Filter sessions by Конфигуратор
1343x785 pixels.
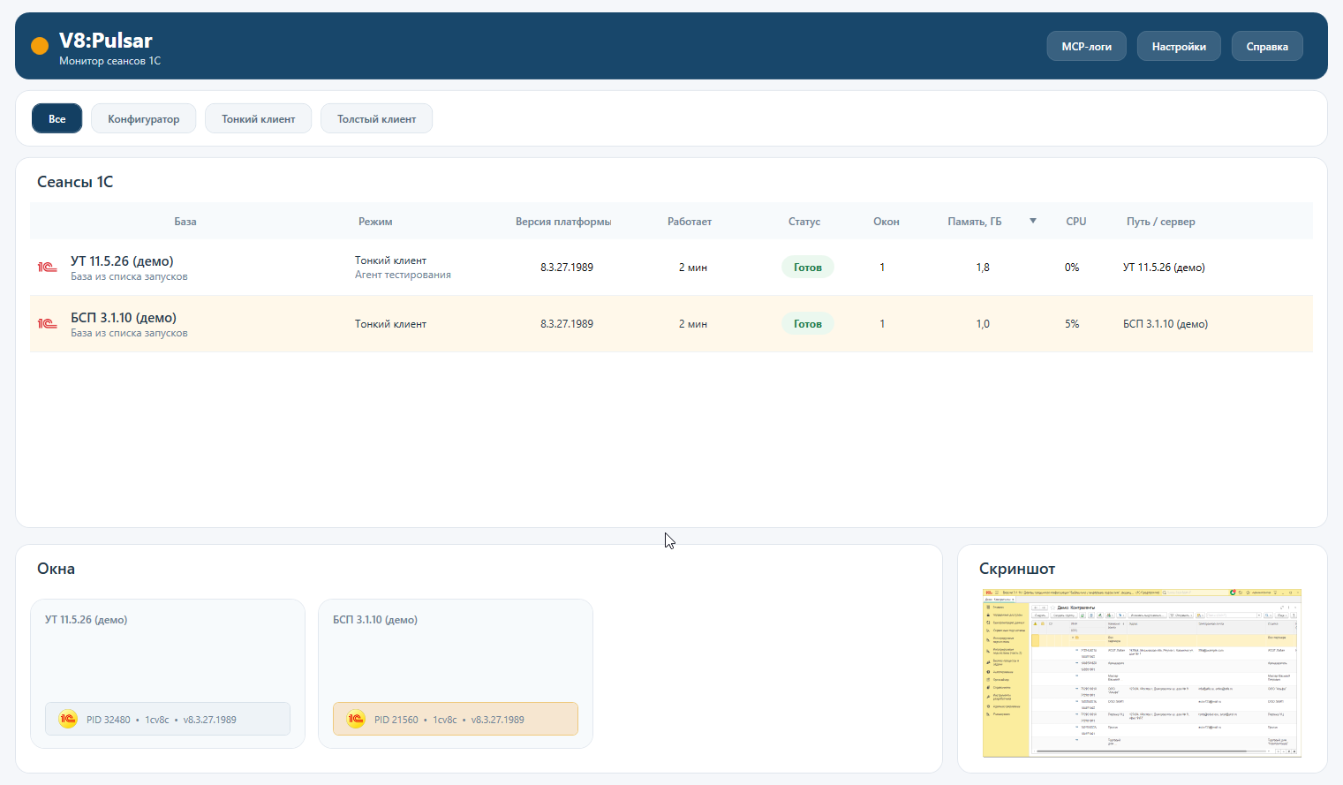144,118
